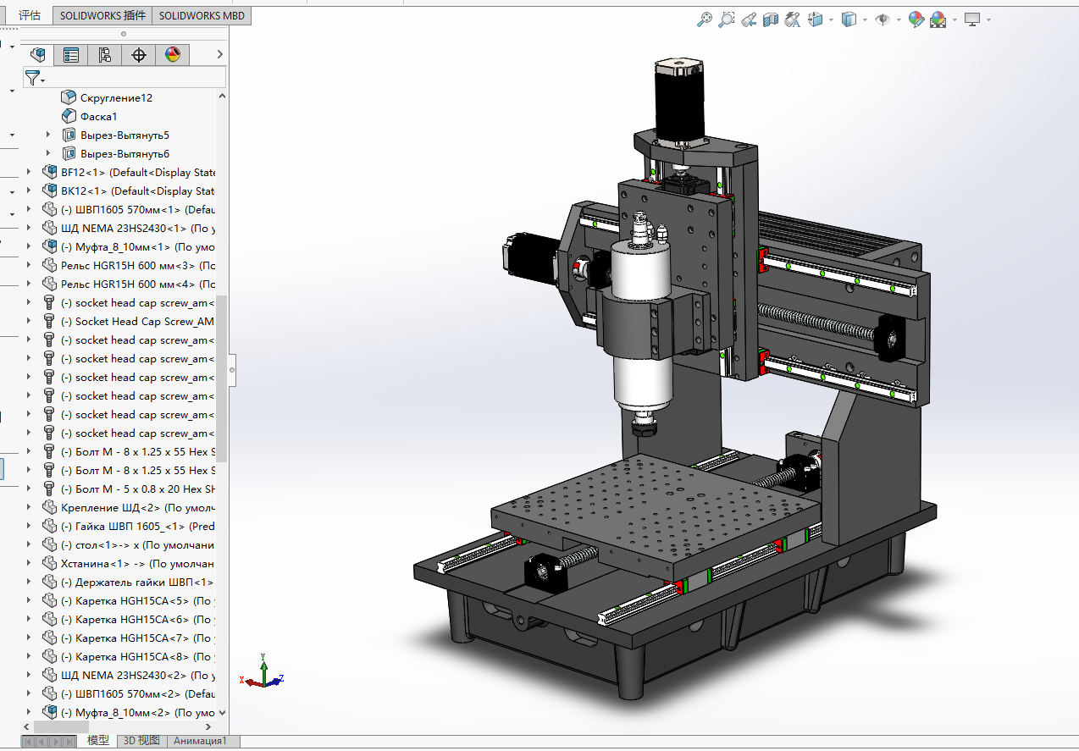Open the DimXpertManager crosshair tab

[139, 56]
